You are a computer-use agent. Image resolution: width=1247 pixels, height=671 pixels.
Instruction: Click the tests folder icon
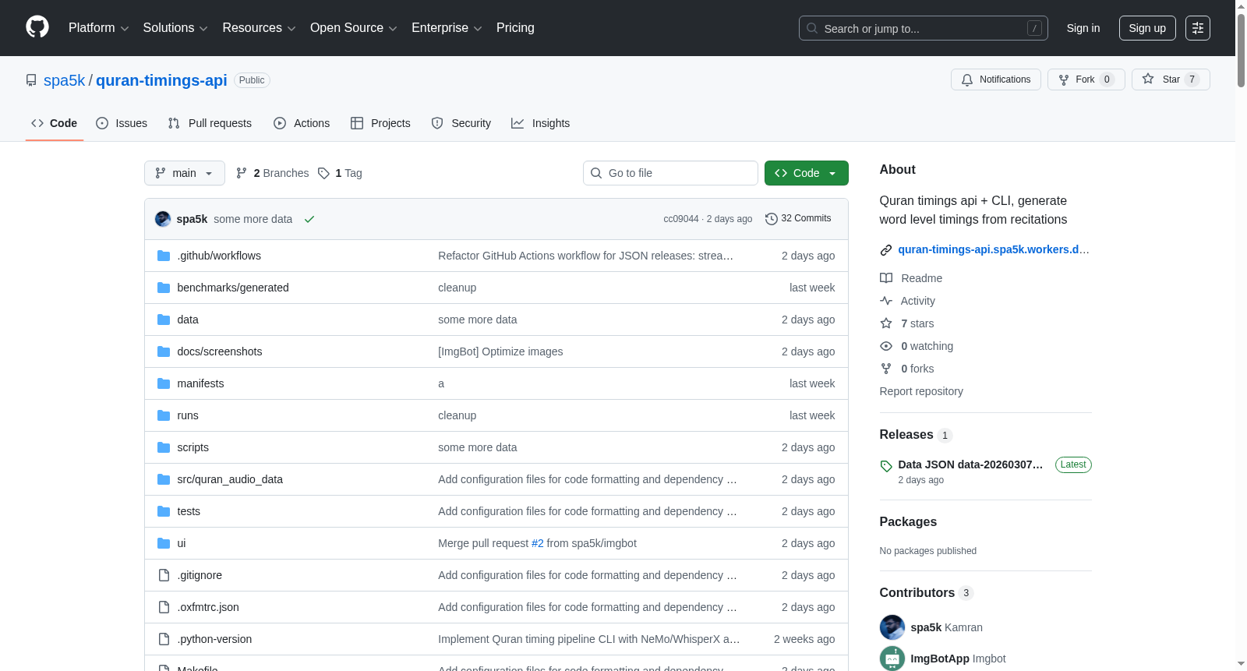164,511
